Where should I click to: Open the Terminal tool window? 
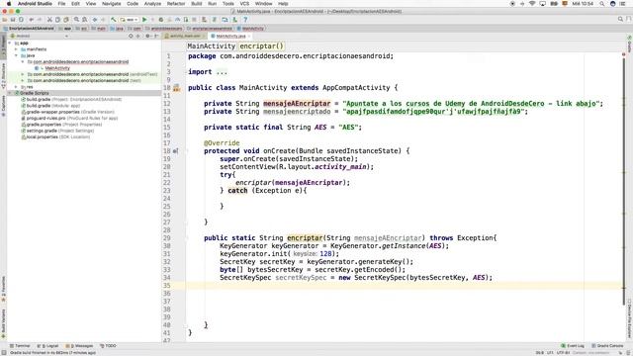(x=20, y=346)
